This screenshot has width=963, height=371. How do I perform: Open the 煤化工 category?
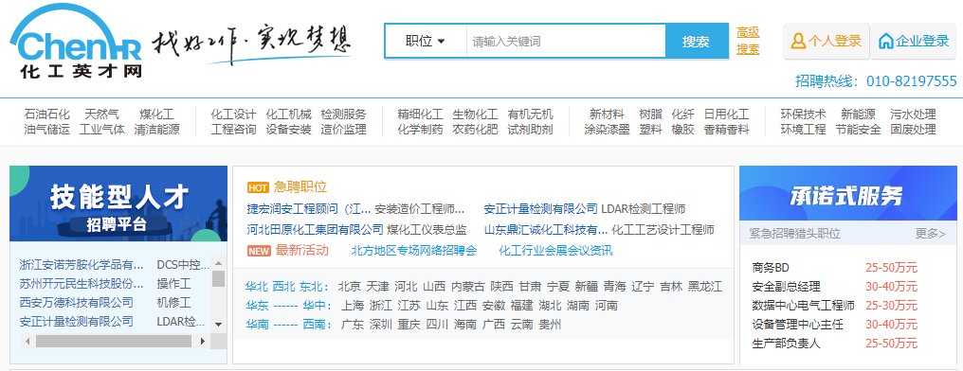pyautogui.click(x=156, y=115)
